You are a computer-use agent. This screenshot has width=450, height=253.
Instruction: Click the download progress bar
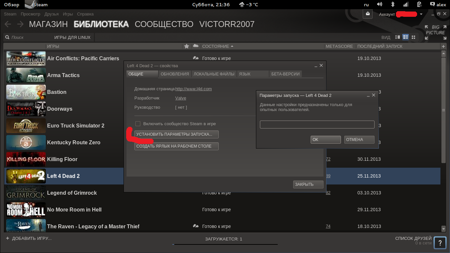point(225,244)
